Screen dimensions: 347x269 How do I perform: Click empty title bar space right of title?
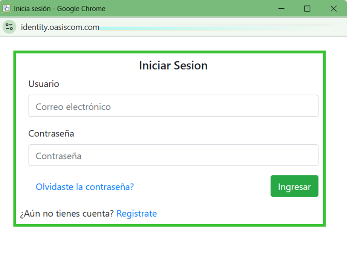point(188,8)
